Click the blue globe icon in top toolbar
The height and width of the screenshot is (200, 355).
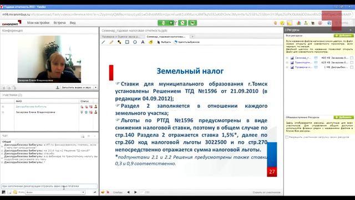pos(329,23)
